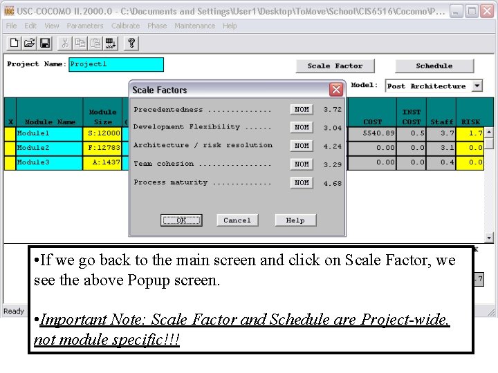Viewport: 498px width, 373px height.
Task: Click module size cell F:12783
Action: (x=102, y=148)
